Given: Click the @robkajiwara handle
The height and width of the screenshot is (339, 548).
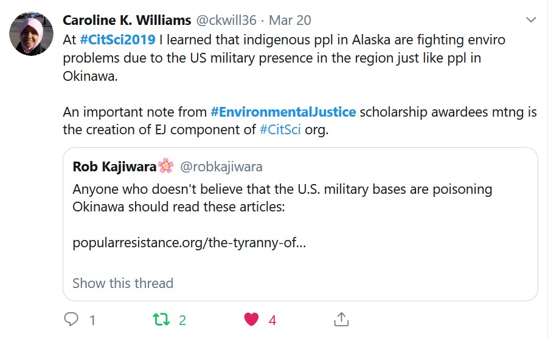Looking at the screenshot, I should pos(221,166).
